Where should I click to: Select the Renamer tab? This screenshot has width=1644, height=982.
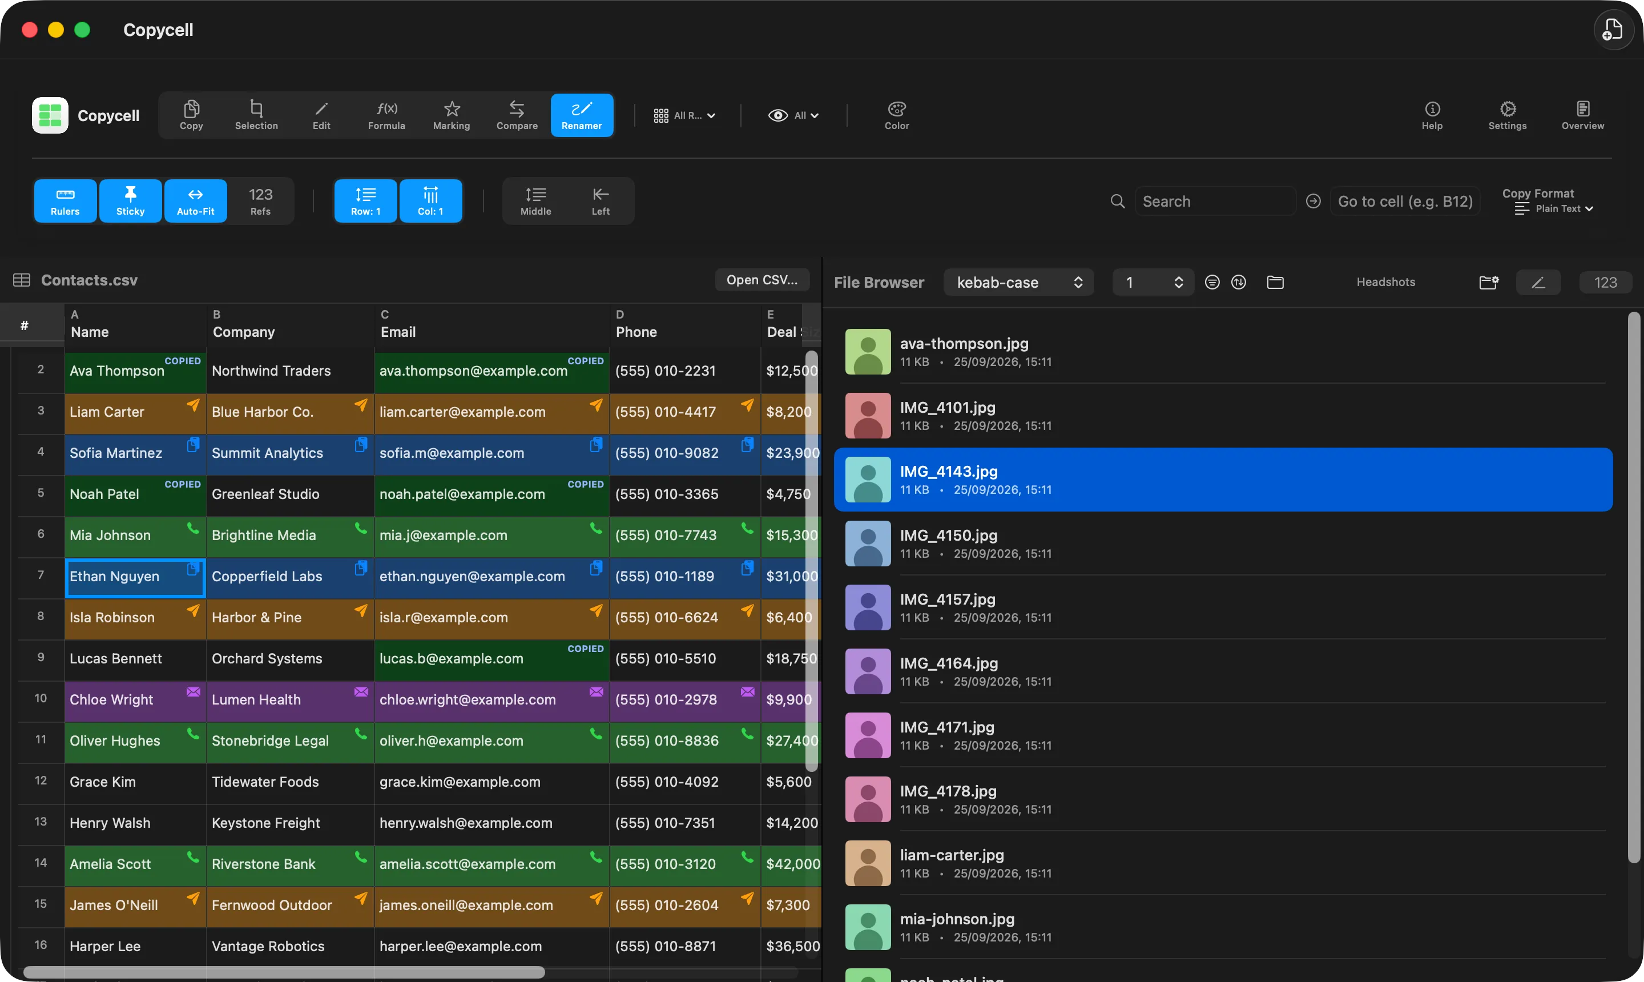(582, 115)
